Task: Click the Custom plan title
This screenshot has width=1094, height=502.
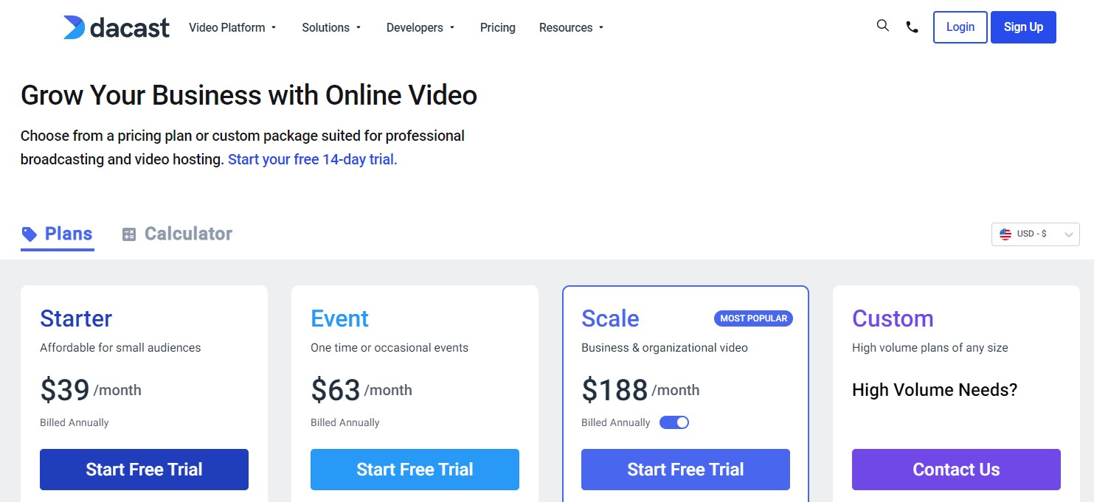Action: pos(893,318)
